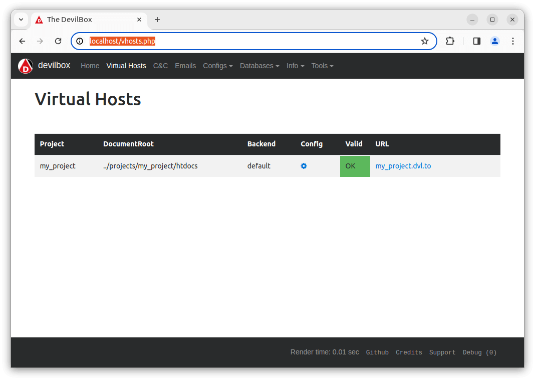Open the my_project.dvl.to link
The image size is (535, 380).
[x=403, y=166]
